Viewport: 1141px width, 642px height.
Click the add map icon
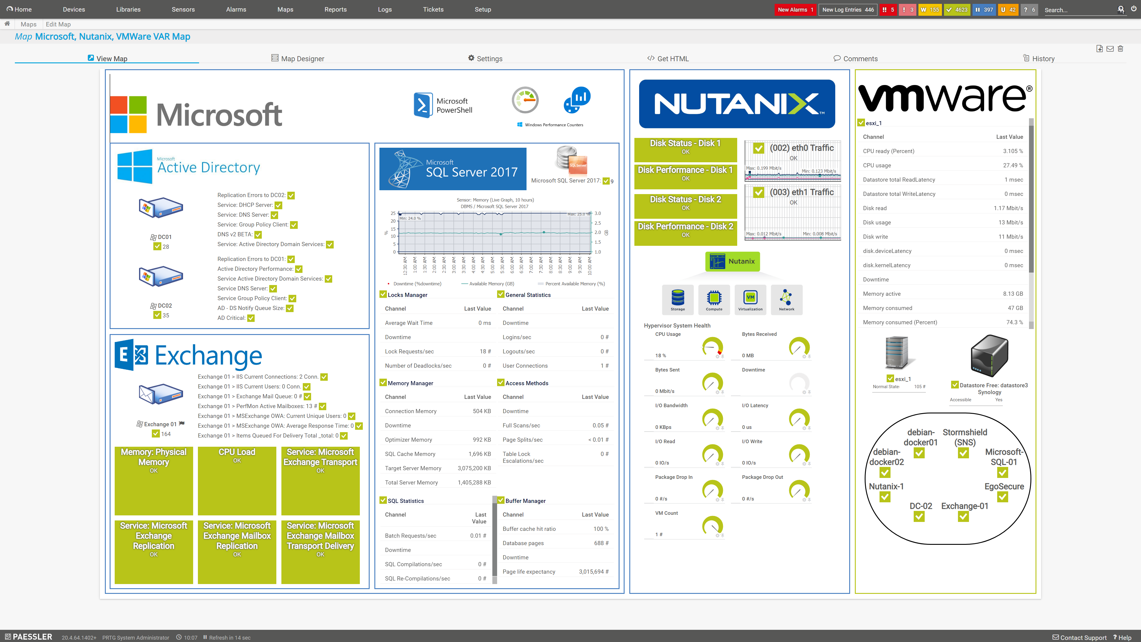coord(1099,49)
